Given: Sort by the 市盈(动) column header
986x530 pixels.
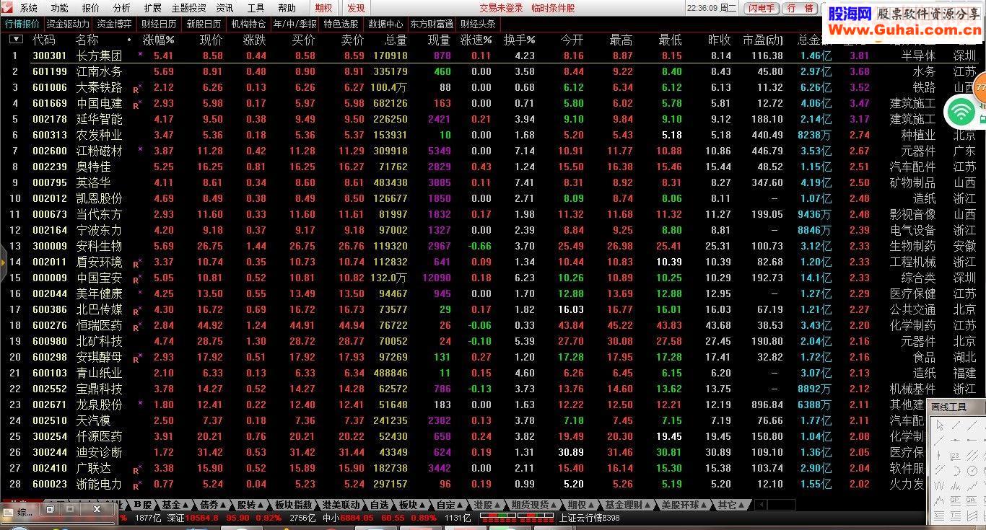Looking at the screenshot, I should 762,40.
